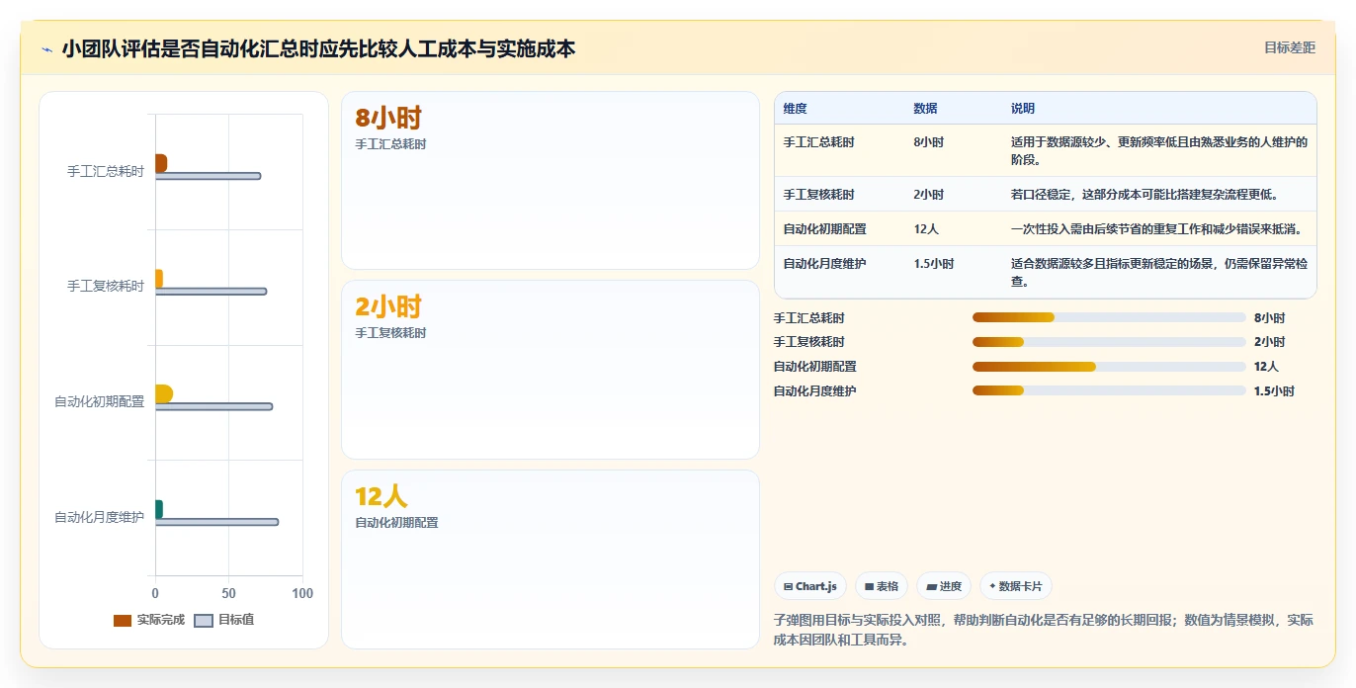Toggle the 目标值 legend swatch in the chart

coord(204,621)
